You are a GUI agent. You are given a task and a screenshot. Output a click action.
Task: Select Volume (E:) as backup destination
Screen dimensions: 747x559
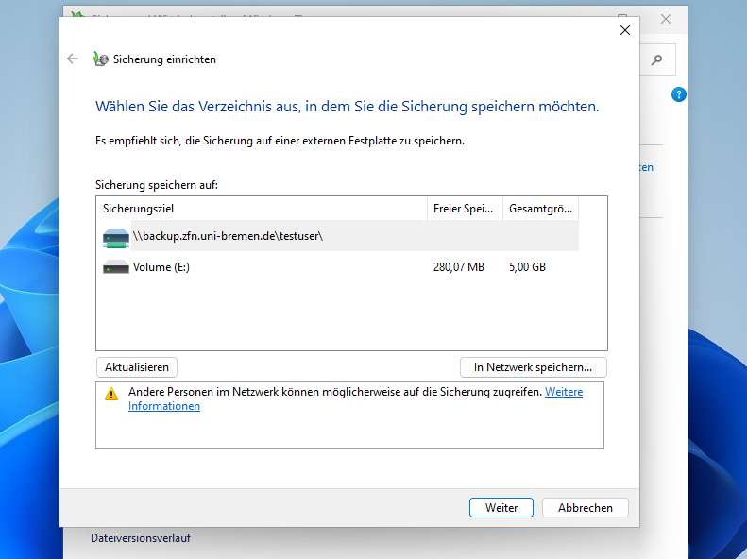point(161,267)
